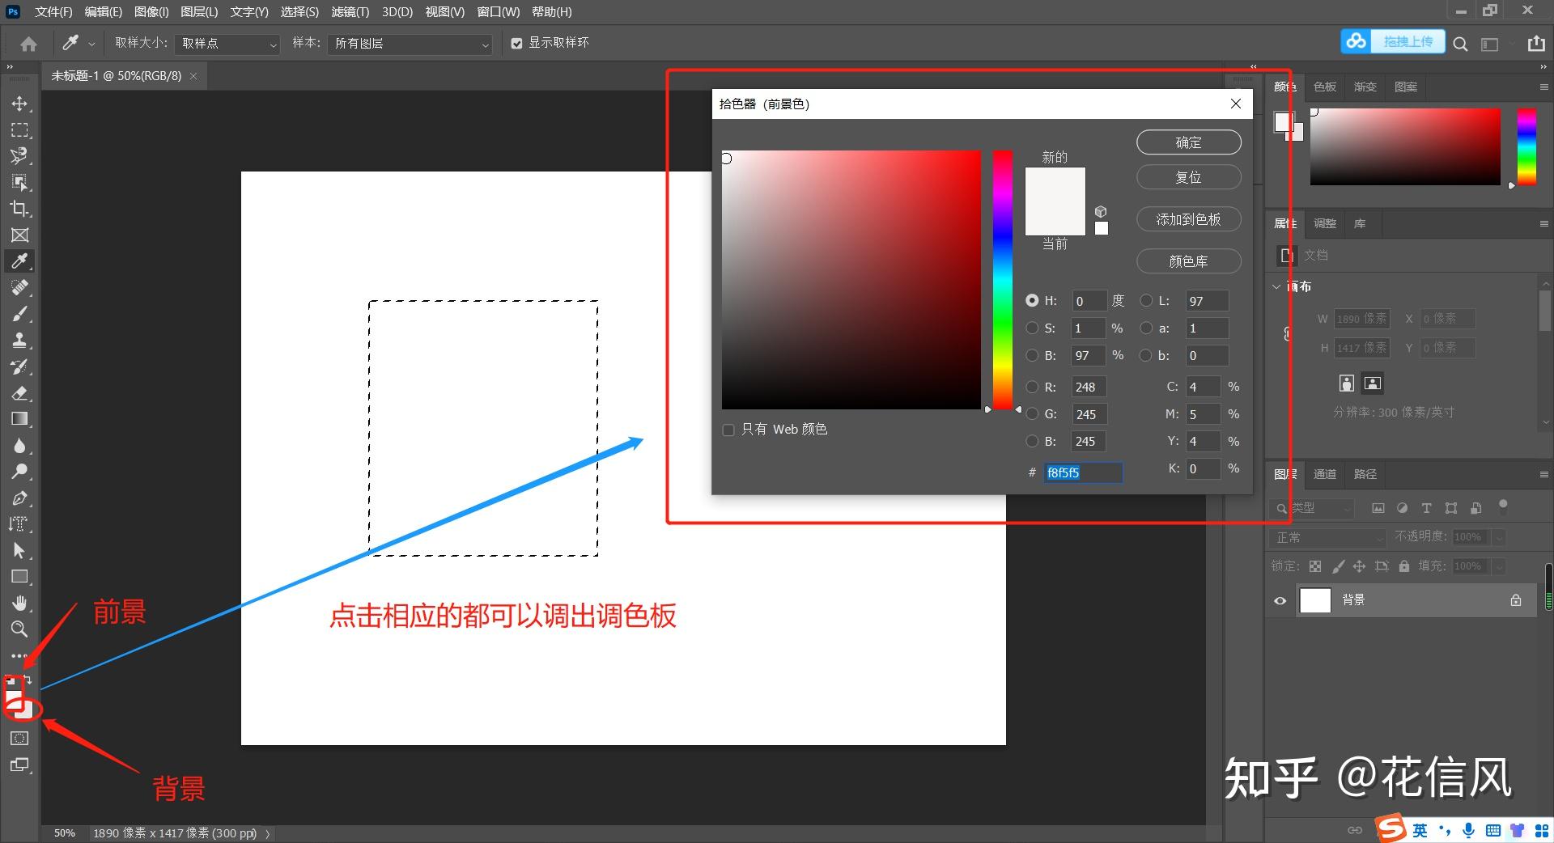This screenshot has height=843, width=1554.
Task: Click the hex color input field
Action: click(1082, 472)
